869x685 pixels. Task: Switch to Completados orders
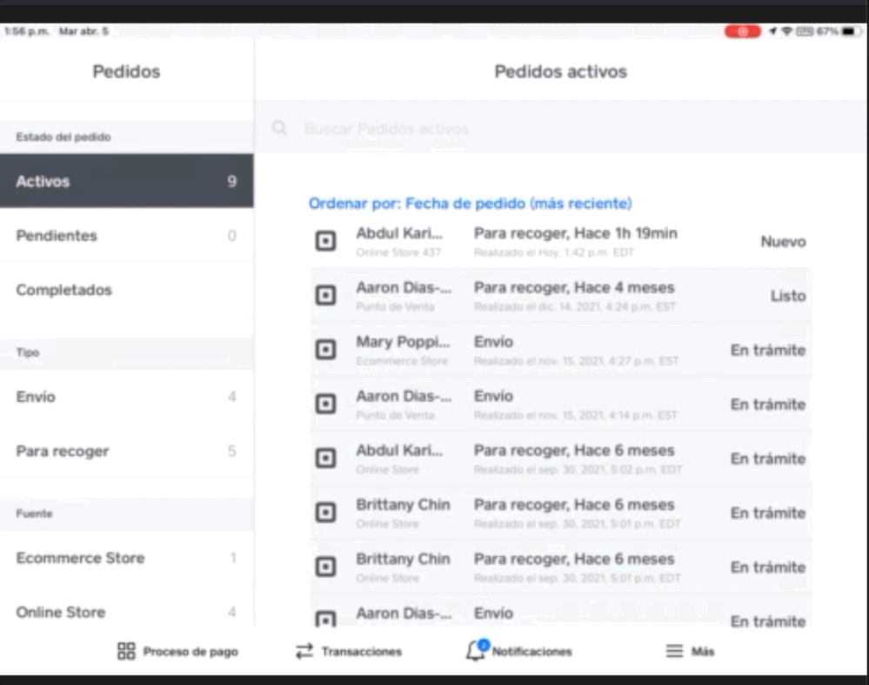pyautogui.click(x=126, y=290)
